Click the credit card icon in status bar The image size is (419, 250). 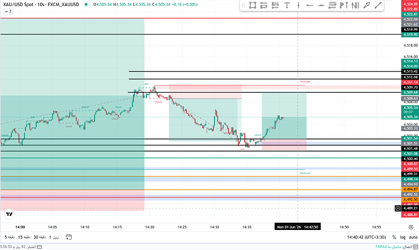(39, 246)
